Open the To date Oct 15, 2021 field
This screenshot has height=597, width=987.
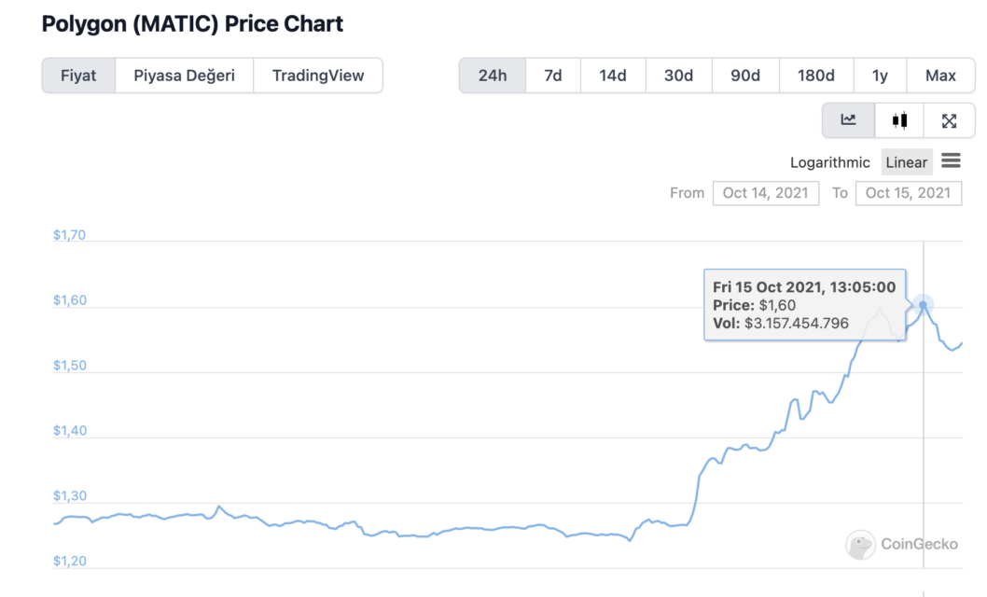tap(908, 193)
